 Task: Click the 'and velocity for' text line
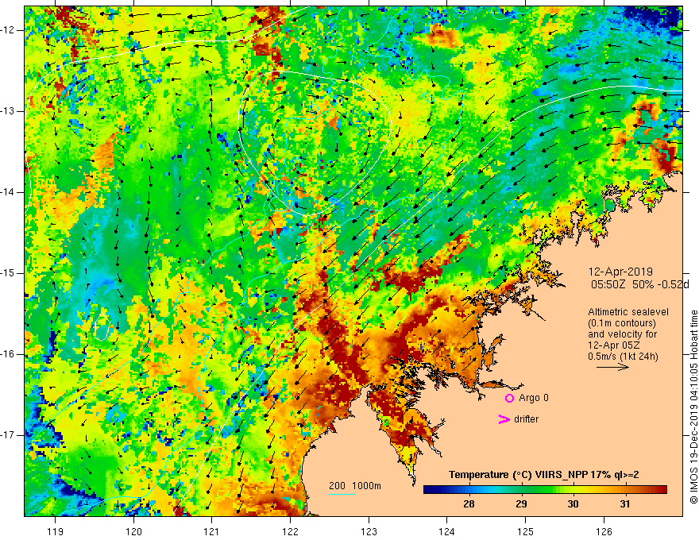tap(622, 334)
